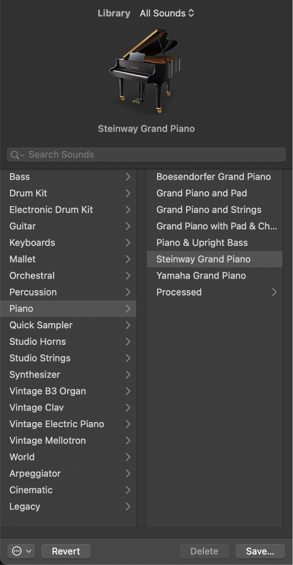
Task: Select the Guitar category
Action: click(x=68, y=226)
